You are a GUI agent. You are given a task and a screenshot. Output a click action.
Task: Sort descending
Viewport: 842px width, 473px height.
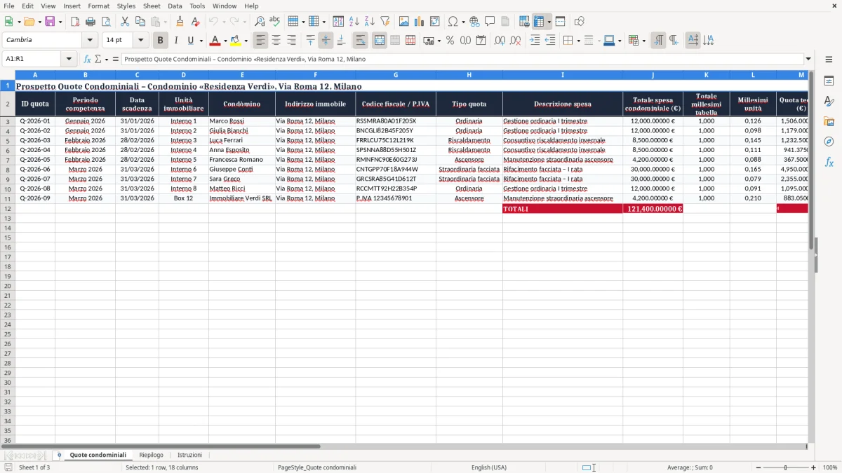(369, 22)
